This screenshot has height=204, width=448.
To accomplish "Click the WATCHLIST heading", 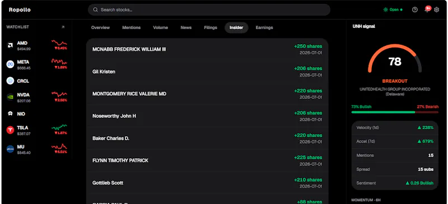I will (x=18, y=27).
